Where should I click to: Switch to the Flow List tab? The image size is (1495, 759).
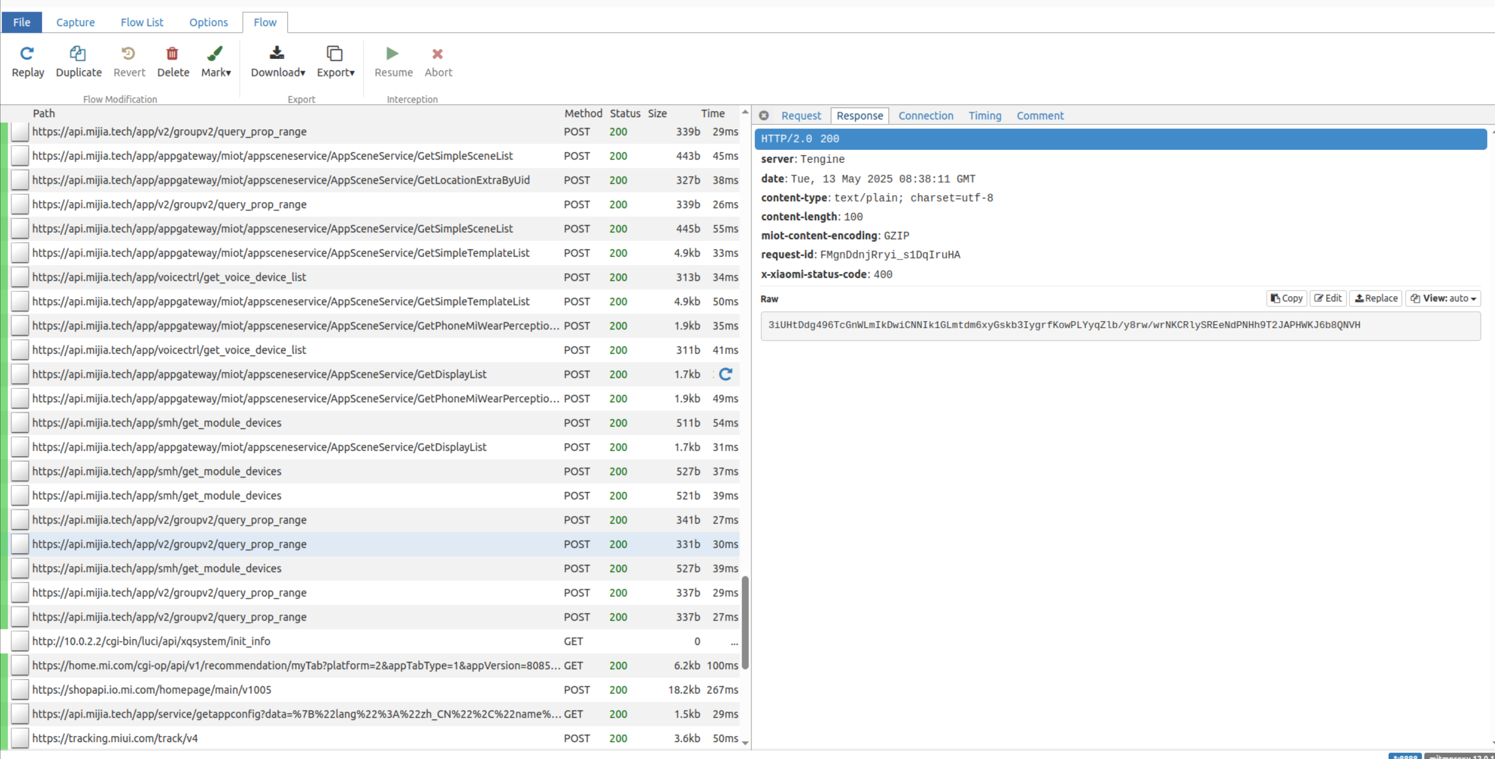coord(141,22)
